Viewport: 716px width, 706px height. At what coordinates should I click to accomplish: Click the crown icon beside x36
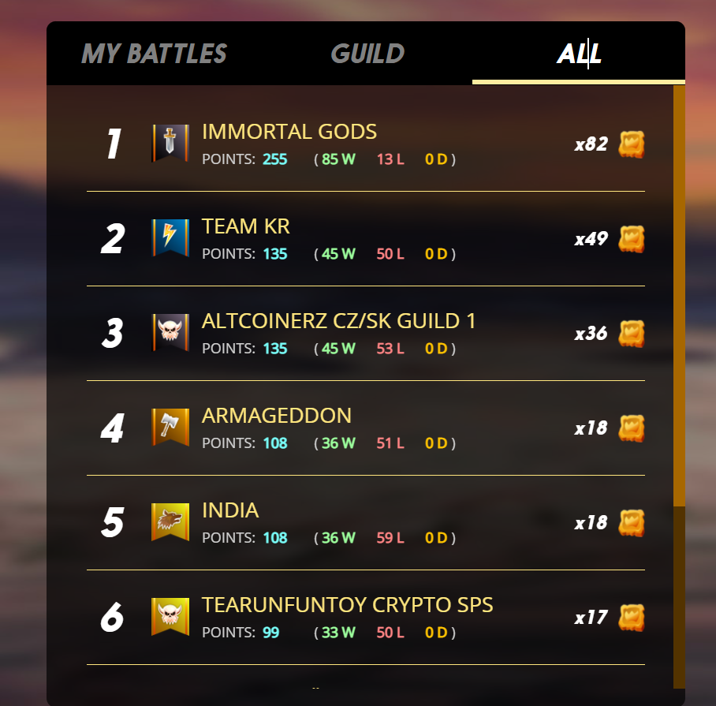pos(632,334)
